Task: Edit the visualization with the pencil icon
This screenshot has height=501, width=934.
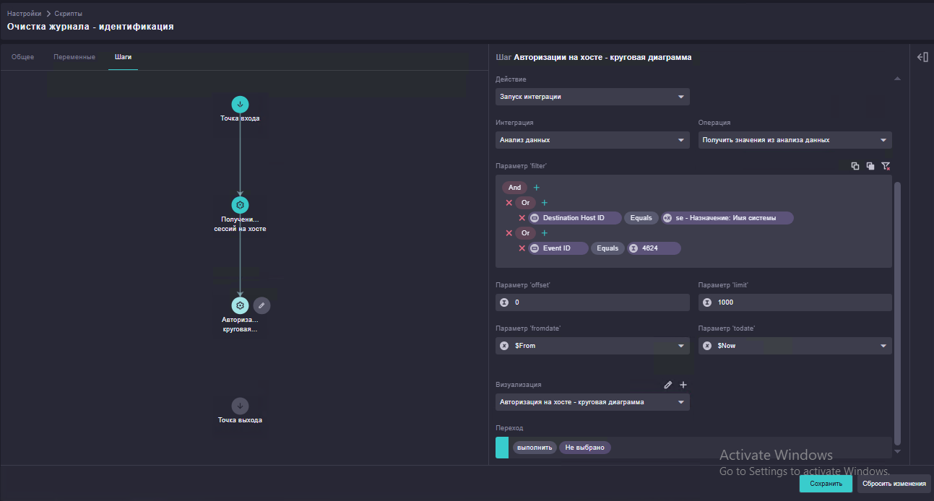Action: point(668,385)
